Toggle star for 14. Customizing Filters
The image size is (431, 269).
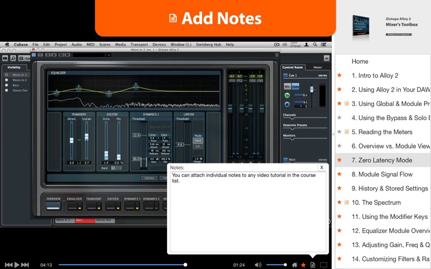pyautogui.click(x=340, y=259)
